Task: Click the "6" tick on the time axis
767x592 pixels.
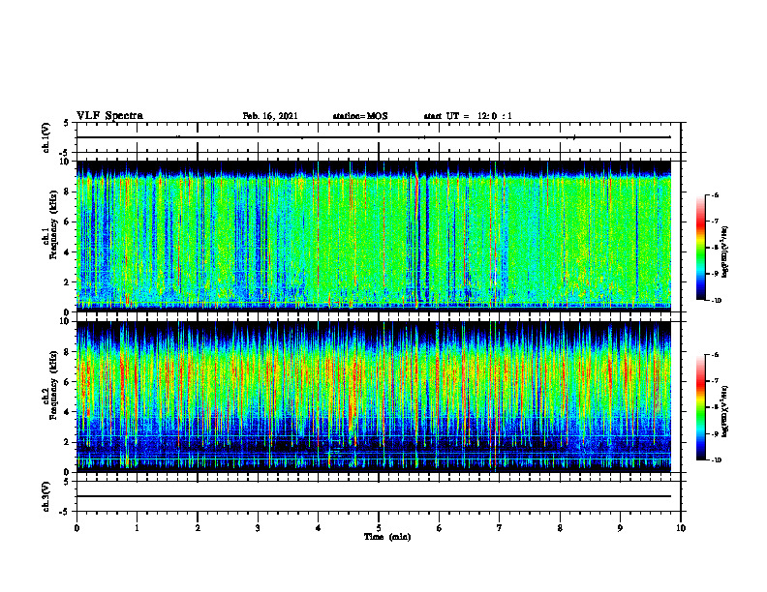Action: (x=440, y=528)
